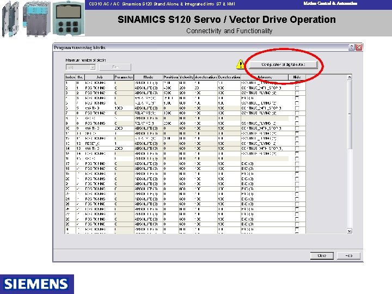Select the Deceleration cell 100 in index 3
The image size is (392, 294).
(x=229, y=93)
